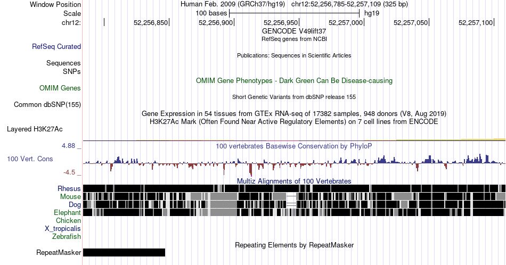
Task: Click the Rhesus species label
Action: click(x=69, y=188)
